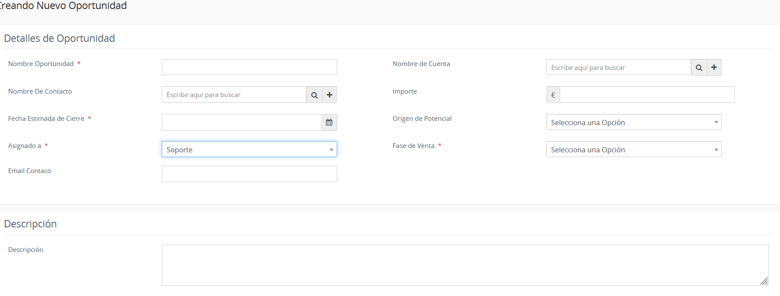This screenshot has width=780, height=296.
Task: Click the Detalles de Oportunidad section heading
Action: click(x=60, y=38)
